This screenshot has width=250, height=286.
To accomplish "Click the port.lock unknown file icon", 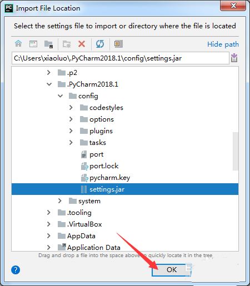I will point(84,166).
